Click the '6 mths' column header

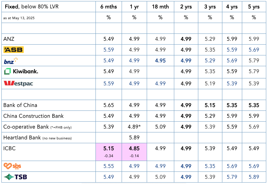[108, 7]
